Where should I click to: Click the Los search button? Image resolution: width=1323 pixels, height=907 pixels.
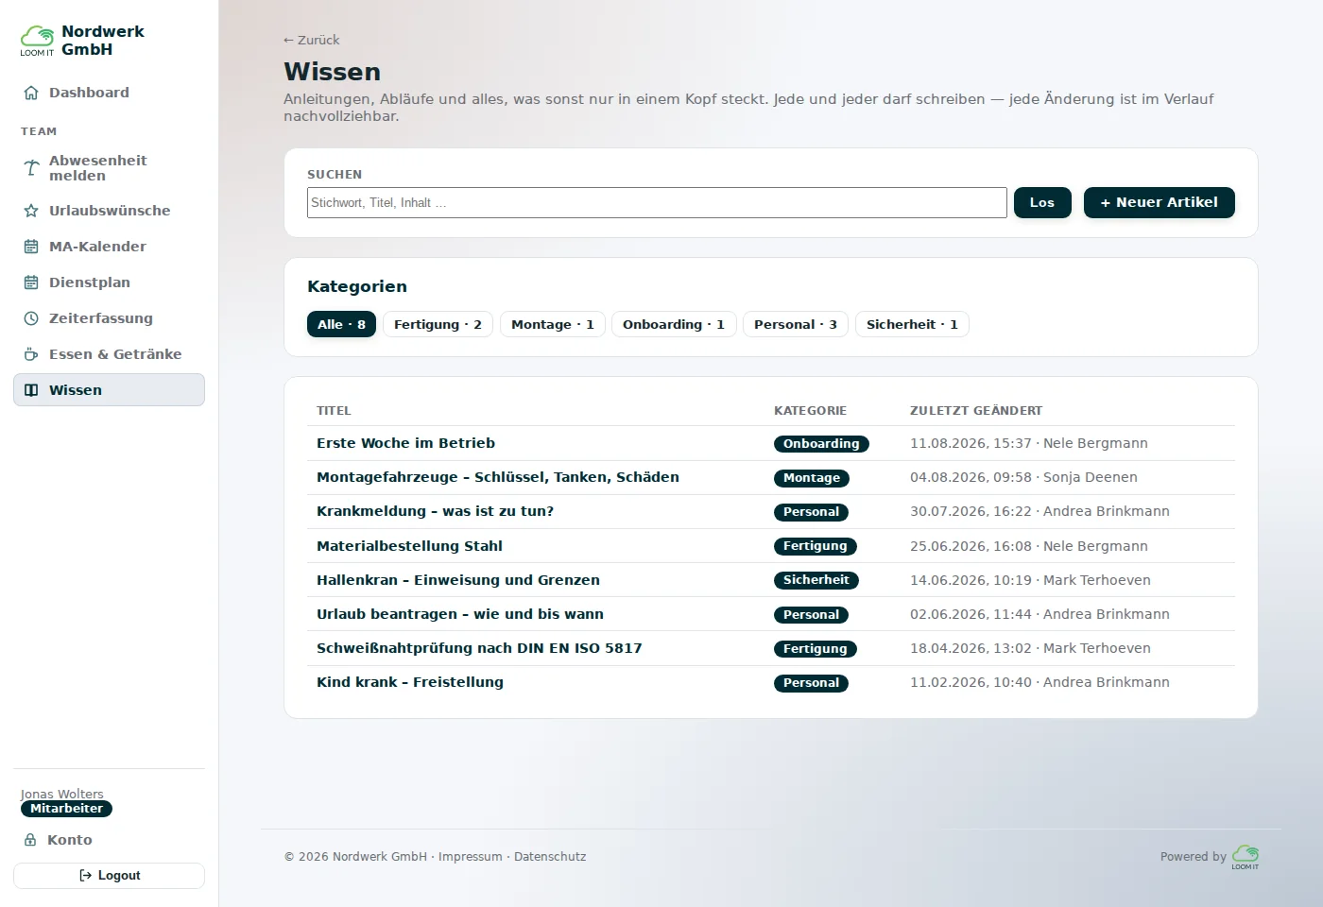(x=1042, y=202)
